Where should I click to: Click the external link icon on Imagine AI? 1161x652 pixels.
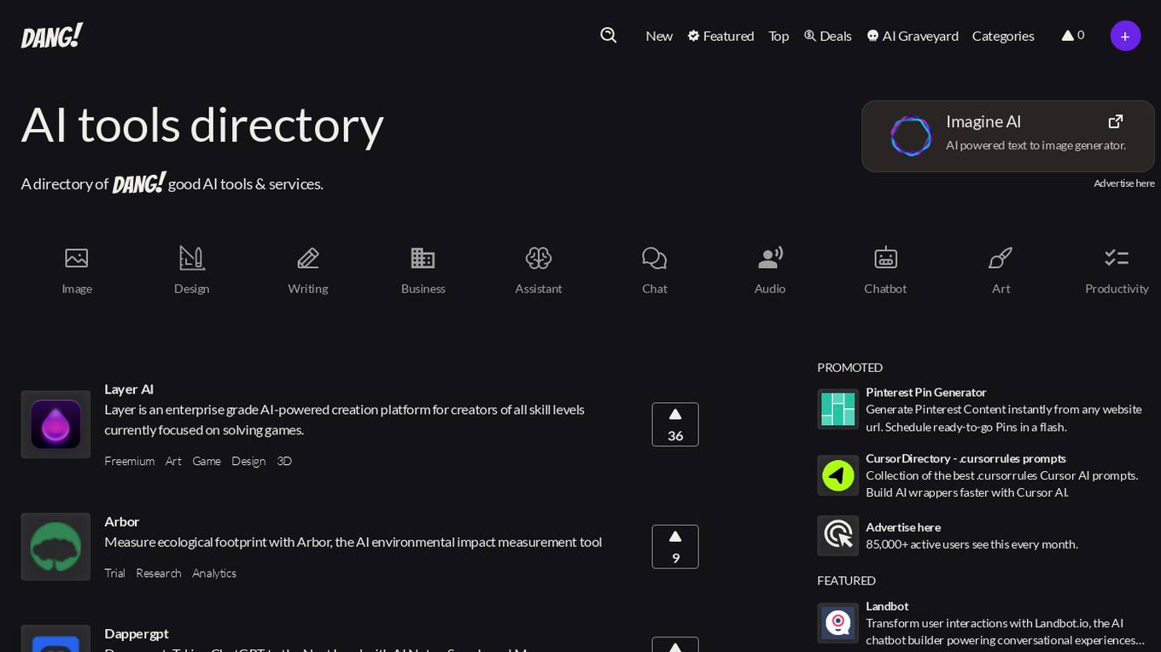(x=1115, y=121)
